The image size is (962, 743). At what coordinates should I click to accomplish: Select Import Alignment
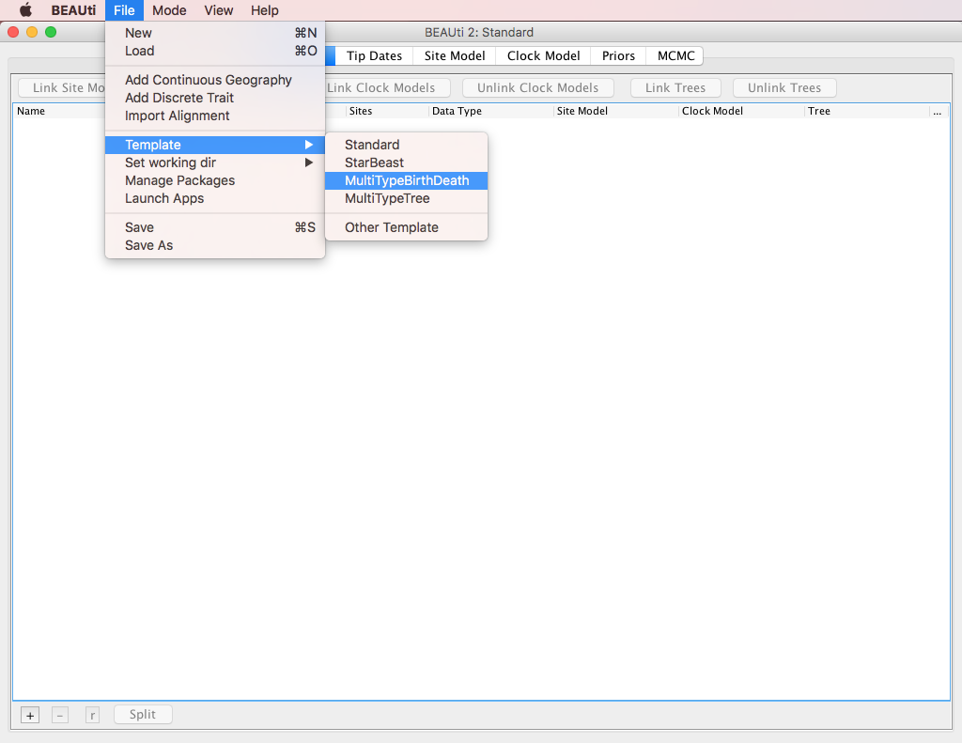coord(215,116)
